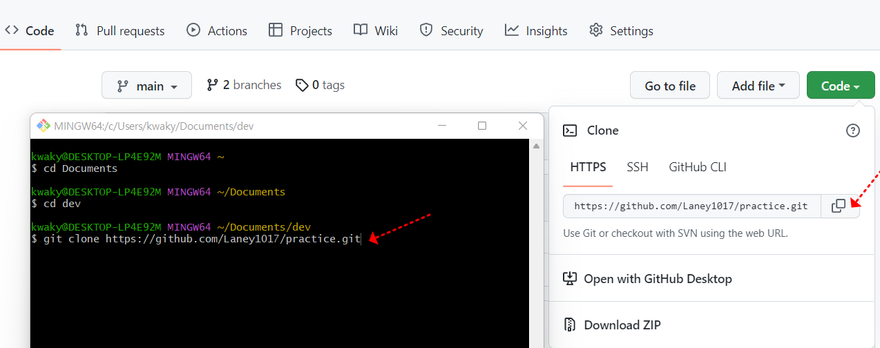Screen dimensions: 880x348
Task: Open repository Settings tab
Action: click(621, 31)
